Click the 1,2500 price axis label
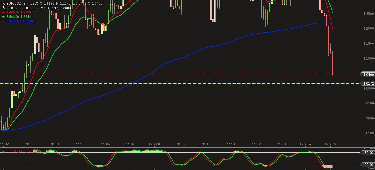This screenshot has width=375, height=170. point(369,14)
